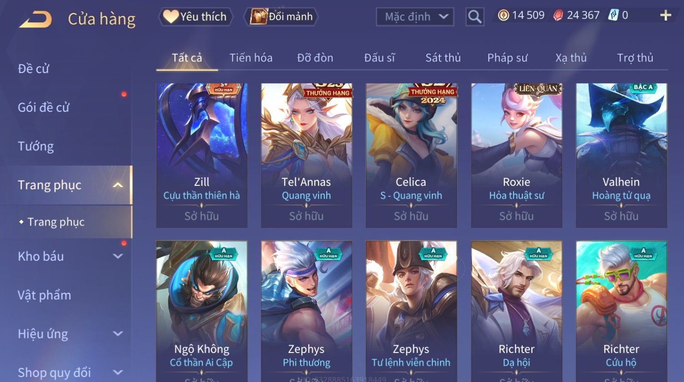The image size is (684, 382).
Task: Select the Zill Cựu thần thiên hà skin
Action: (202, 155)
